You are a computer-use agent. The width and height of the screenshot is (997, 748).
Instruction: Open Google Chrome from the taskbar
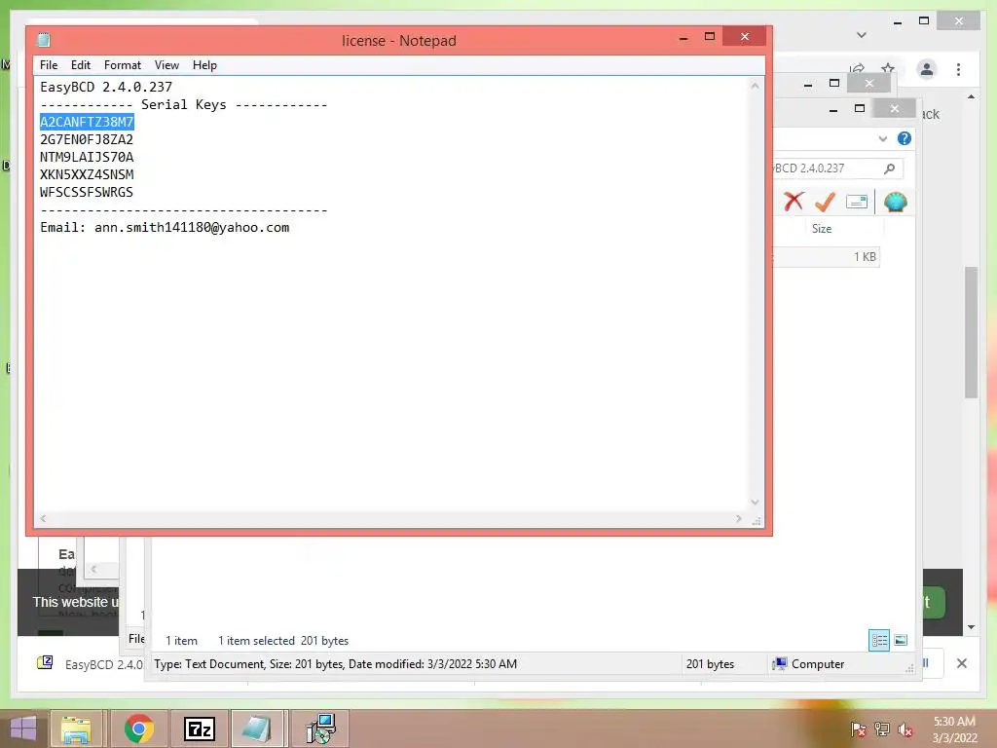[x=138, y=729]
